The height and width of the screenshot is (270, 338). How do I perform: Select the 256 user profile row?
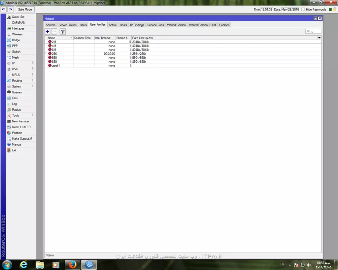183,54
